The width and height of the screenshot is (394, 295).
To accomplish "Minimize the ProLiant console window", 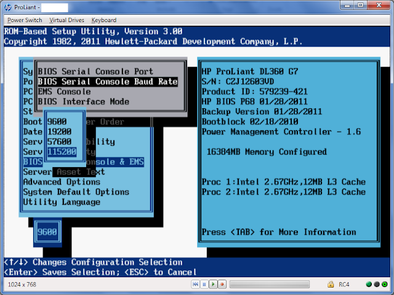I will [347, 5].
